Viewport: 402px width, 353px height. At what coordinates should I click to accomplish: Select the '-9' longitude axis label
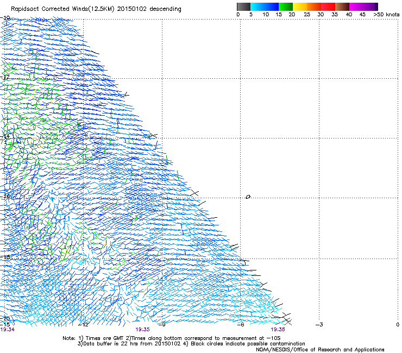[x=162, y=325]
